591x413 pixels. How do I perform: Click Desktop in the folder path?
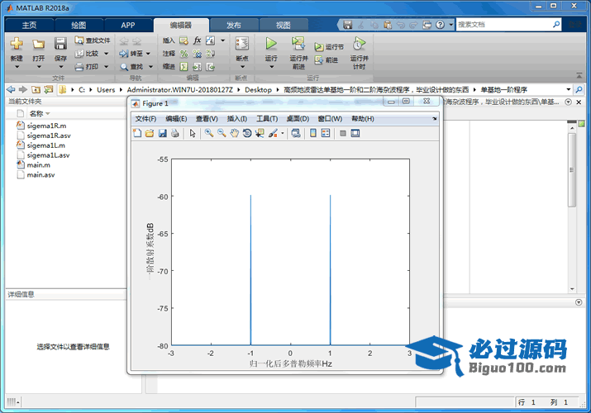coord(258,89)
